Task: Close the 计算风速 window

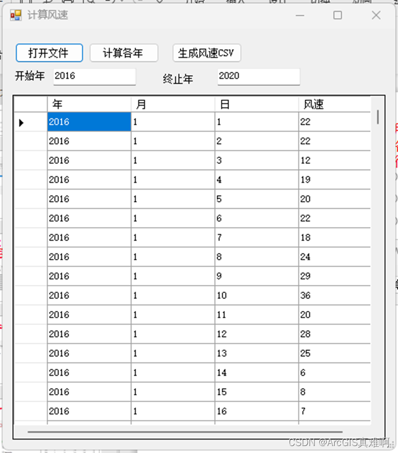Action: pos(376,15)
